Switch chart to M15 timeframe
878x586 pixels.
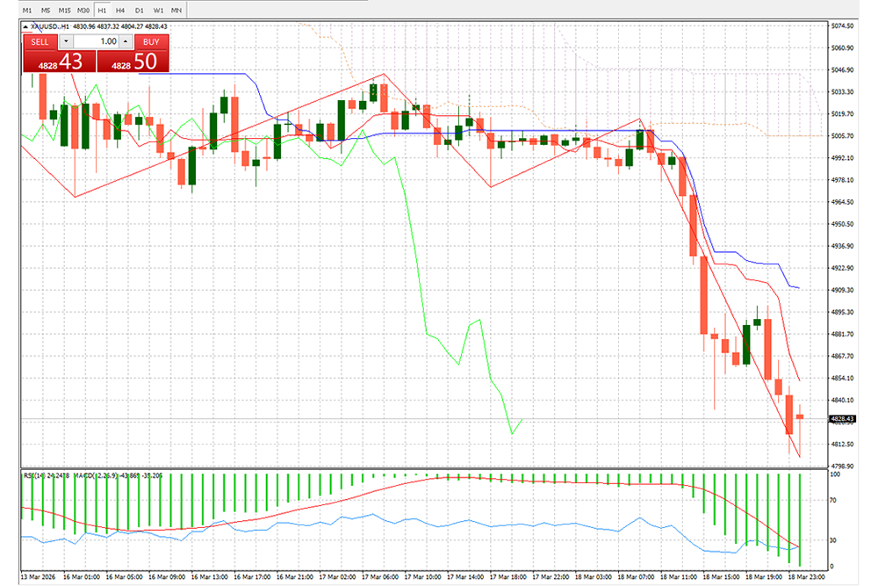(x=64, y=10)
